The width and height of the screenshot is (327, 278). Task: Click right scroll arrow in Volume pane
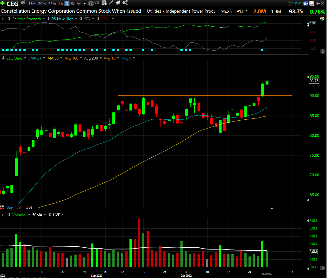pos(323,268)
